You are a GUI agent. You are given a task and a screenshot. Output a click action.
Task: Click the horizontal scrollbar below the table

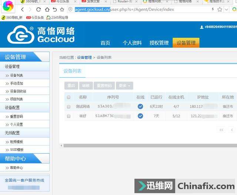(x=148, y=145)
